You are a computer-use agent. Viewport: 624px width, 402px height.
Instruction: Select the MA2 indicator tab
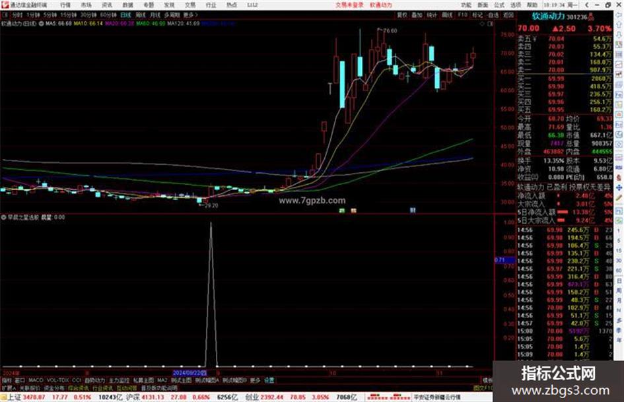click(162, 380)
